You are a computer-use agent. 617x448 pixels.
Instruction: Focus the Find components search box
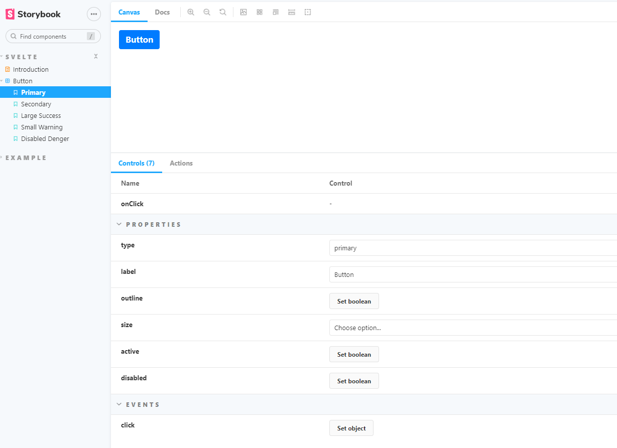coord(53,36)
